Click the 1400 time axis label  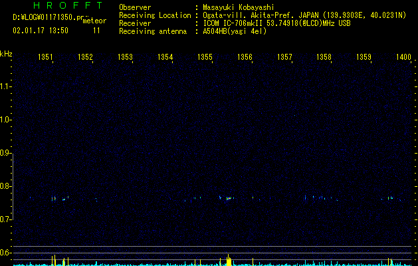click(x=403, y=57)
